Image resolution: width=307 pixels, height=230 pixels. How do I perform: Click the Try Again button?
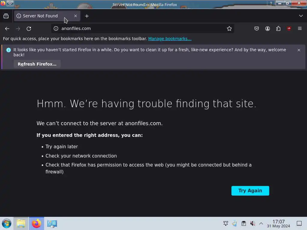click(x=250, y=191)
